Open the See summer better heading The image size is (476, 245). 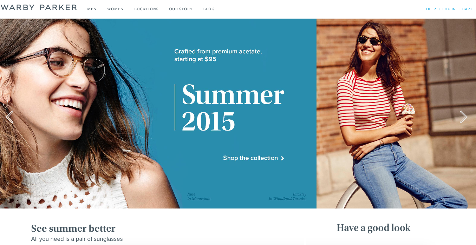pos(73,229)
